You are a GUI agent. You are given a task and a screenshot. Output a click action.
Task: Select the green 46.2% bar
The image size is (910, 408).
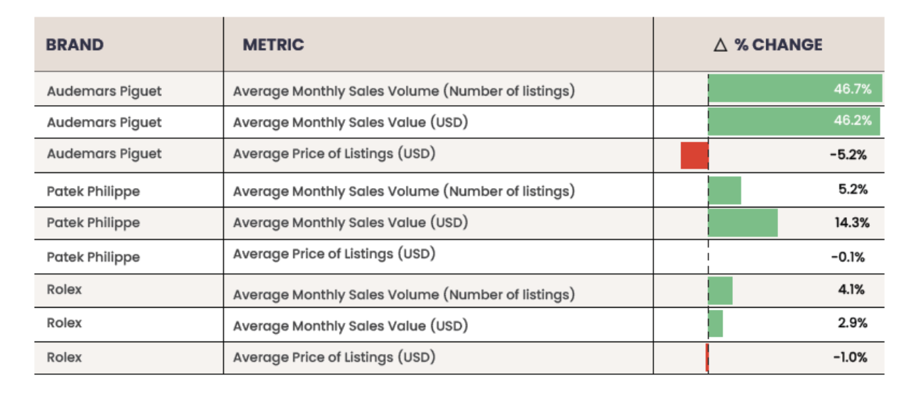click(794, 121)
